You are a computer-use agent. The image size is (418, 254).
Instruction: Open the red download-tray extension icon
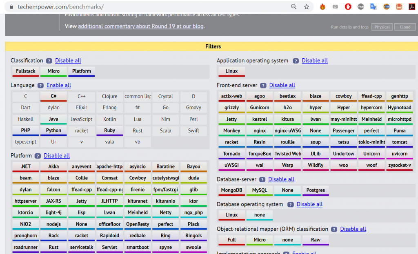(x=399, y=7)
